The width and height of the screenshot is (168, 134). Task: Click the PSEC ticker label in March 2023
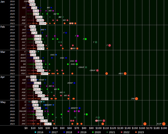(23, 73)
